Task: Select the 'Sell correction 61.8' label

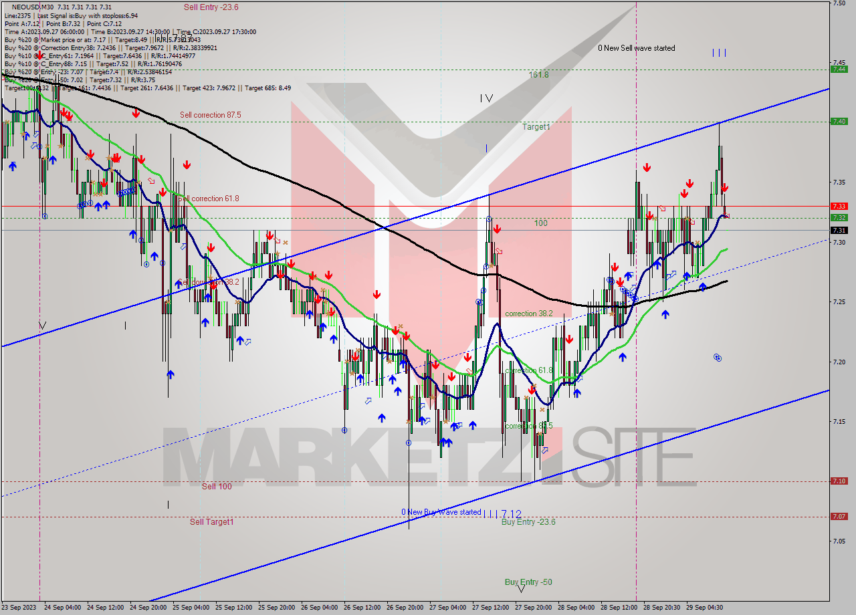Action: click(x=208, y=199)
